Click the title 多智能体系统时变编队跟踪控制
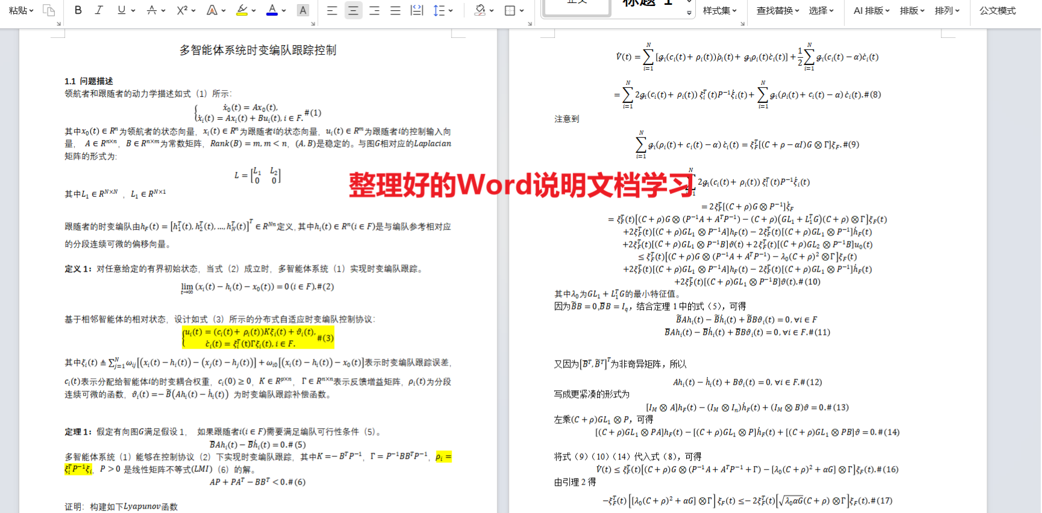 258,50
